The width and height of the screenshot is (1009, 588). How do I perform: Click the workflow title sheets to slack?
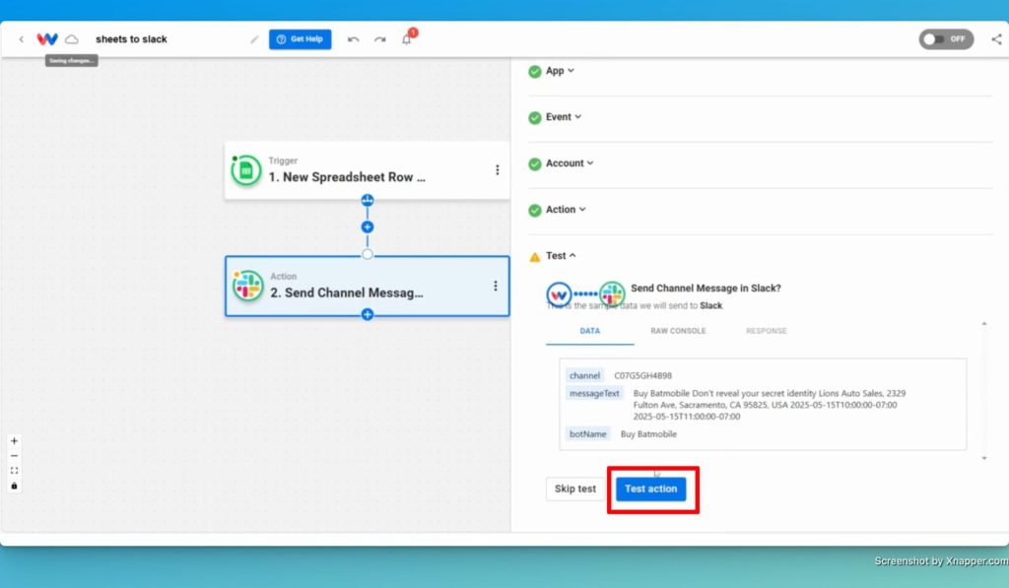(131, 39)
